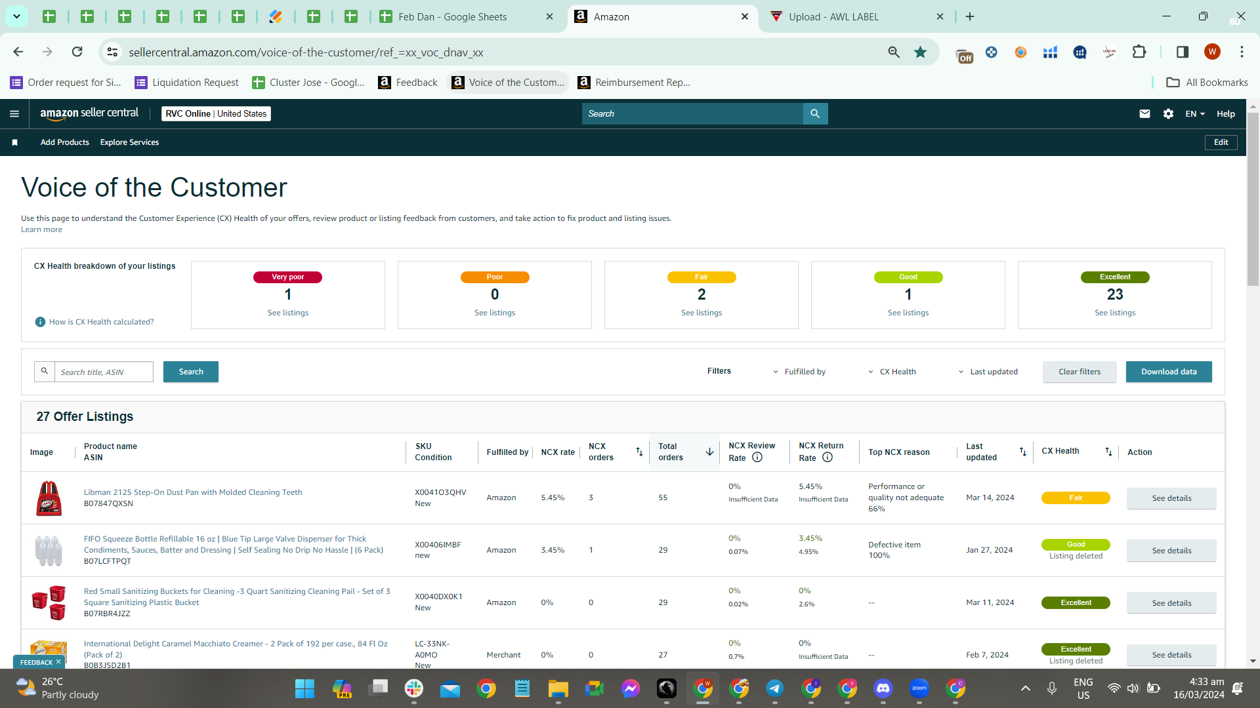Open the Explore Services menu item
The width and height of the screenshot is (1260, 708).
[x=129, y=142]
